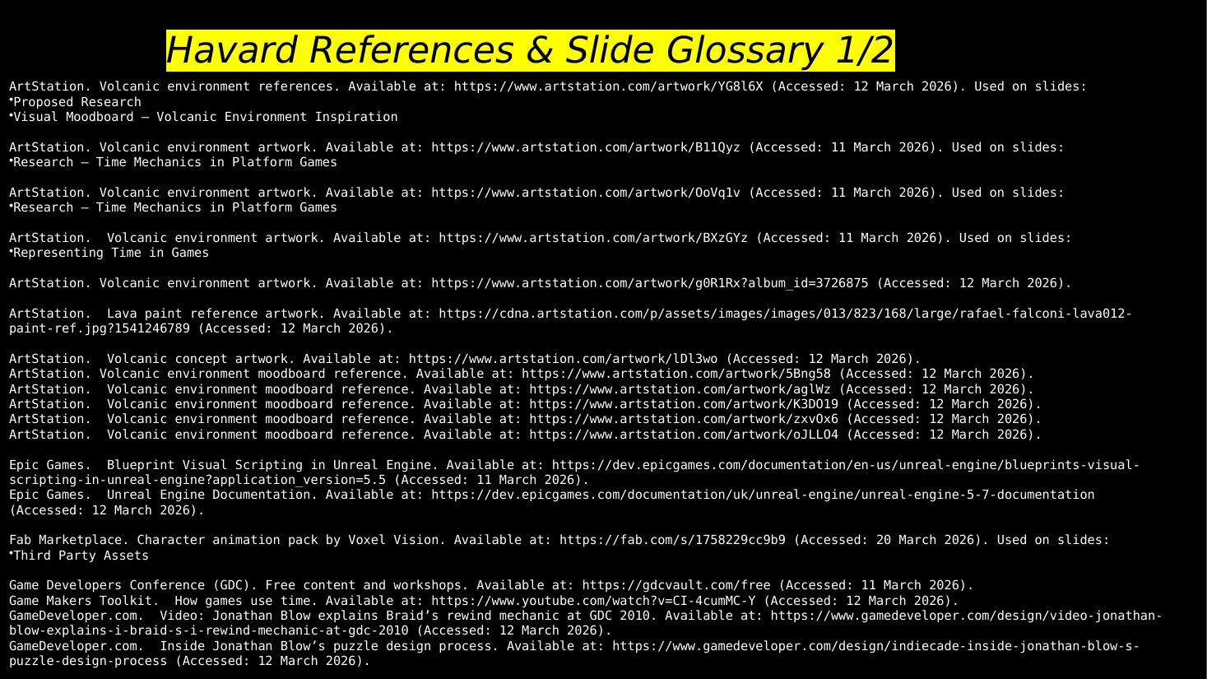Select the 'Third Party Assets' bullet

click(x=81, y=556)
